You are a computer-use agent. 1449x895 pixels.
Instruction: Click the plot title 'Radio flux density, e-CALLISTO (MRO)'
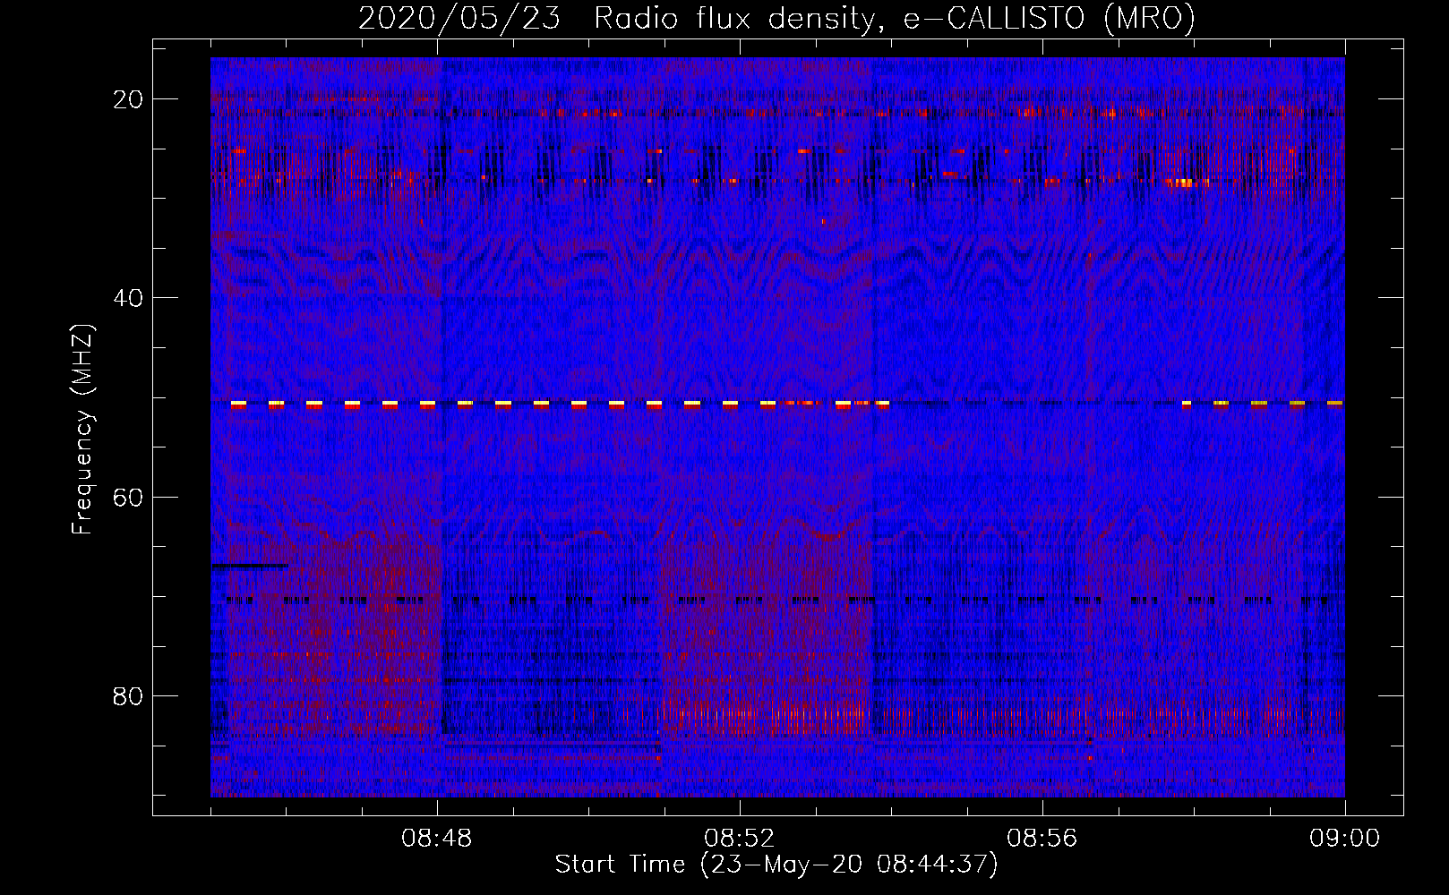(x=895, y=19)
